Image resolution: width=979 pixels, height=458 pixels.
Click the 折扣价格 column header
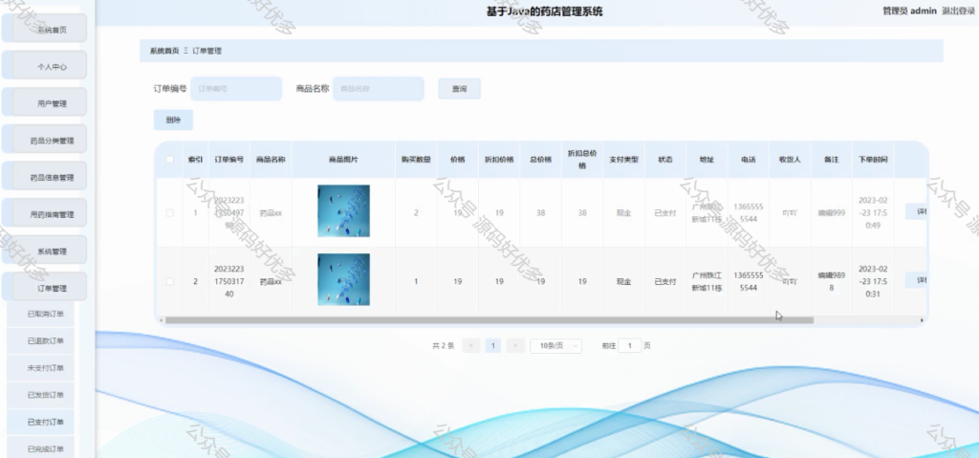click(499, 160)
